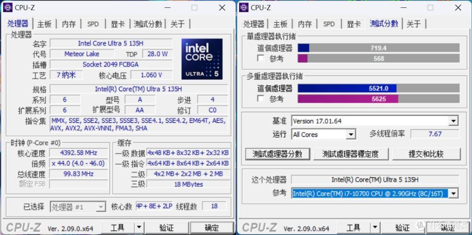This screenshot has height=235, width=472.
Task: Open 測試分數 tab in left window
Action: pyautogui.click(x=148, y=24)
